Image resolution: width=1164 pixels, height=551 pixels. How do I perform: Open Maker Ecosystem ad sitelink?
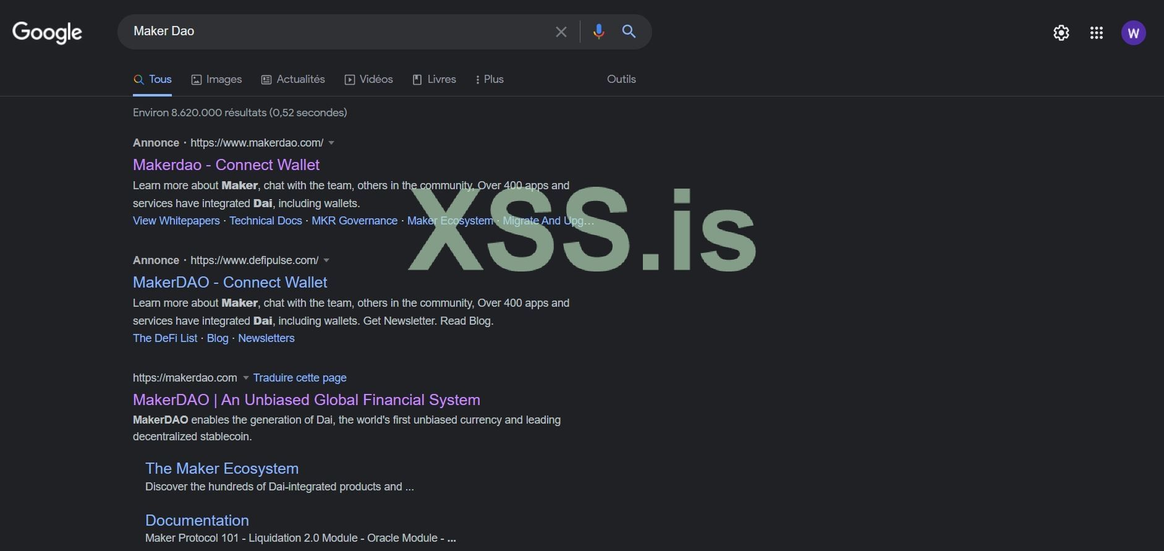coord(450,221)
